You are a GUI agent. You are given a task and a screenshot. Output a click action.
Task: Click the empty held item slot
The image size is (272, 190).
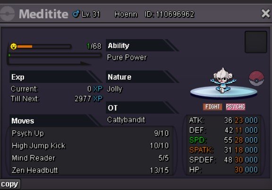pyautogui.click(x=255, y=42)
